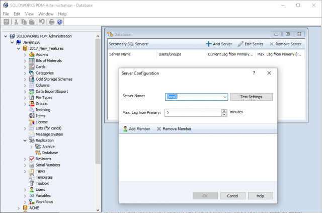
Task: Expand the Users tree node
Action: coord(25,190)
